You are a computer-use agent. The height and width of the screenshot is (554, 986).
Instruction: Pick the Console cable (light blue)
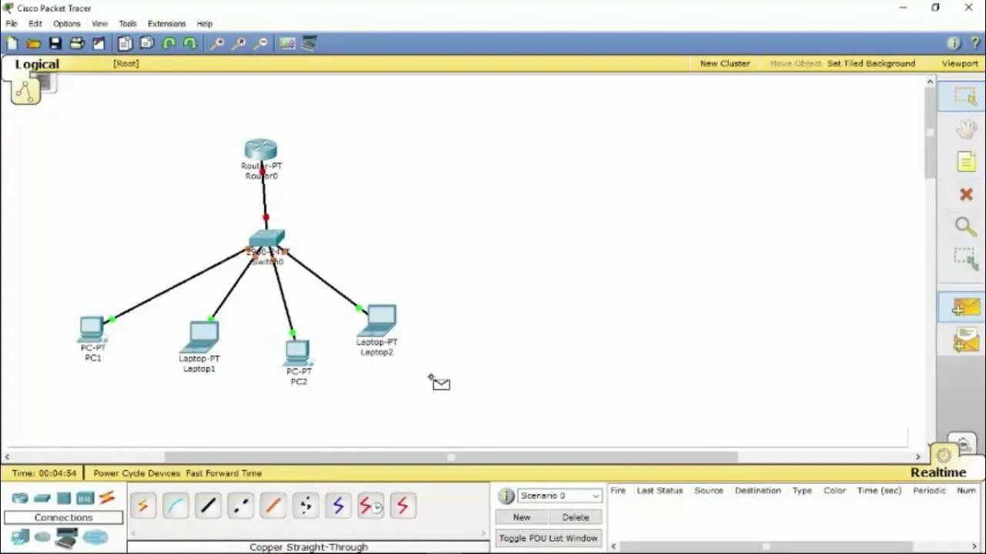coord(176,506)
